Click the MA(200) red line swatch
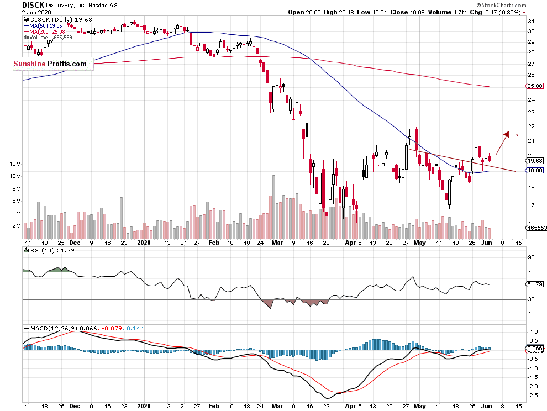Screen dimensions: 547x411 click(26, 31)
